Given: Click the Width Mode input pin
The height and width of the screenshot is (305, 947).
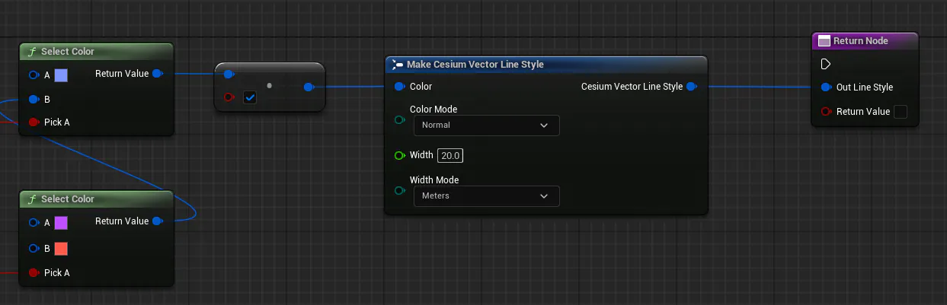Looking at the screenshot, I should coord(400,190).
